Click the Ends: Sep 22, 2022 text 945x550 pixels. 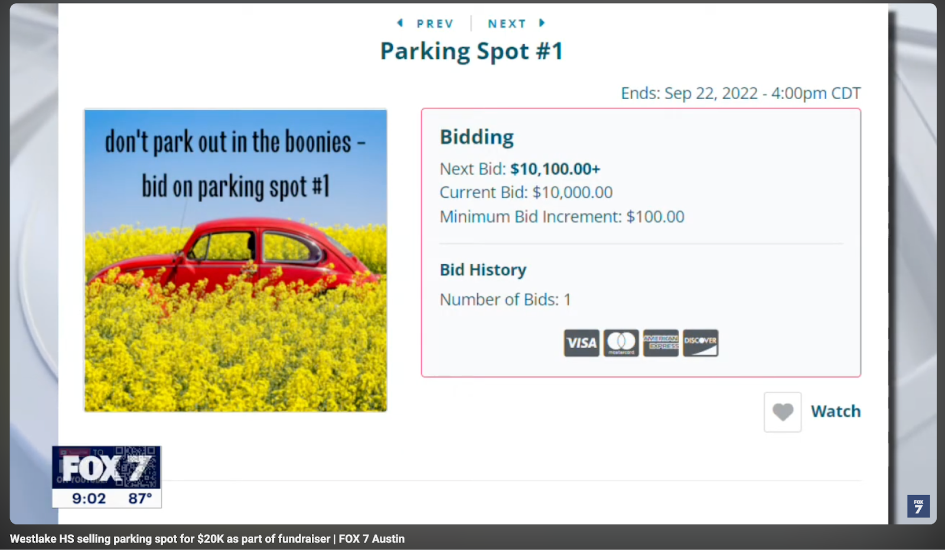point(741,93)
